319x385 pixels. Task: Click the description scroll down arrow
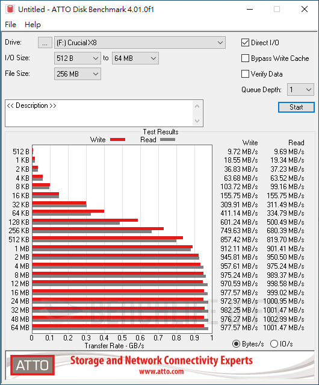point(197,121)
